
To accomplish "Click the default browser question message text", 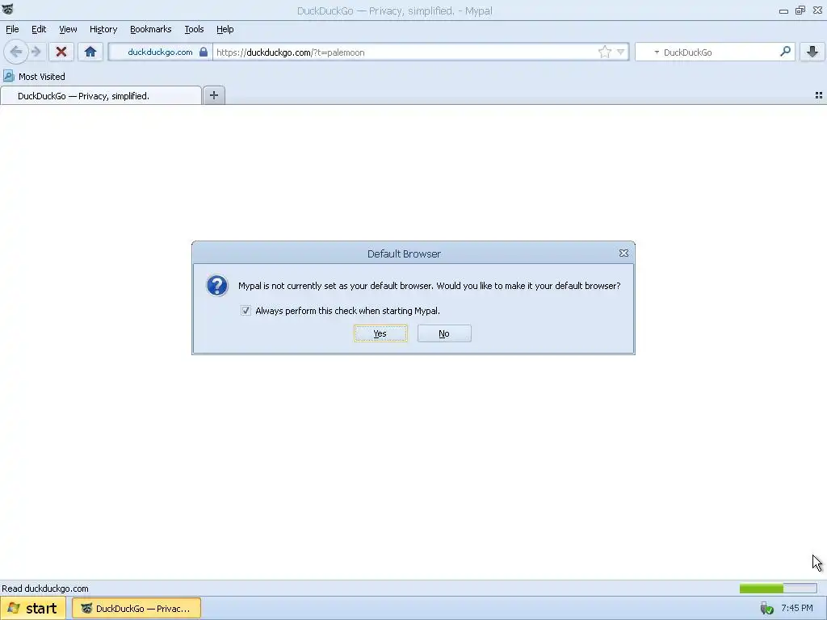I will pyautogui.click(x=430, y=286).
